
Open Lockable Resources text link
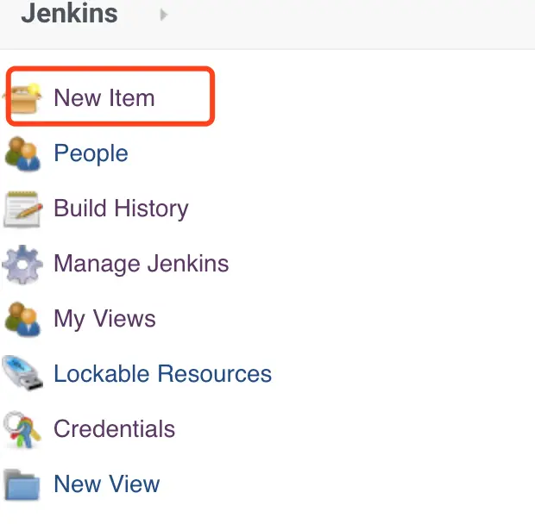[x=162, y=374]
